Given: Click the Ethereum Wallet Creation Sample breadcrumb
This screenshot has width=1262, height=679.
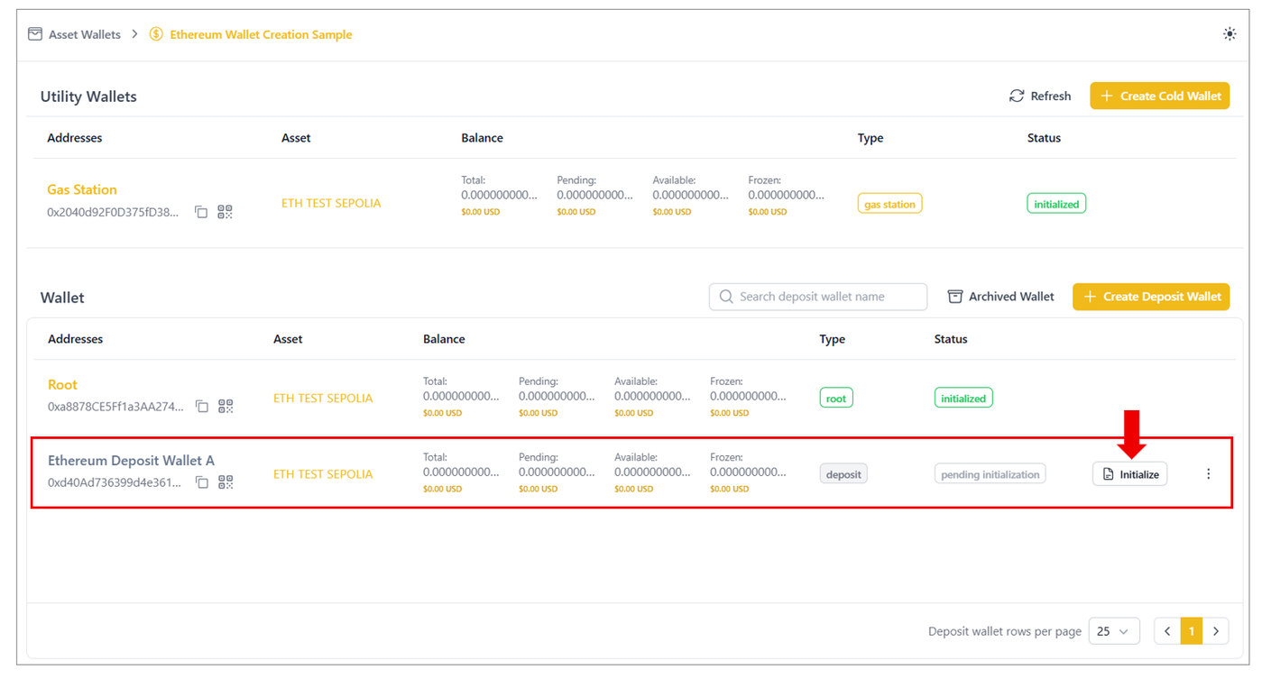Looking at the screenshot, I should (x=261, y=34).
